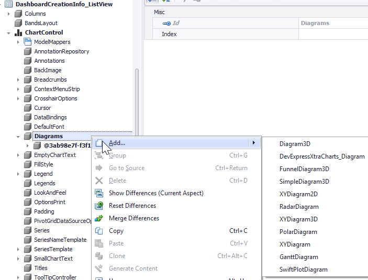Click the Series cube icon
Screen dimensions: 368x280
tap(27, 230)
